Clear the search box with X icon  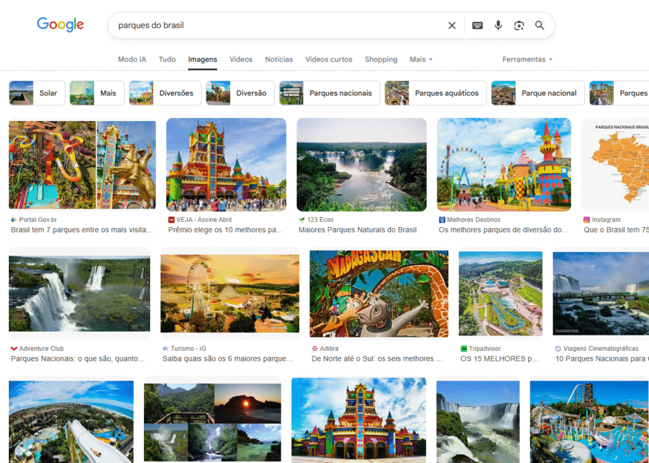[452, 25]
